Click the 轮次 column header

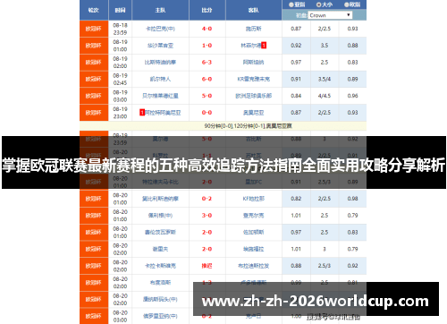pos(94,10)
